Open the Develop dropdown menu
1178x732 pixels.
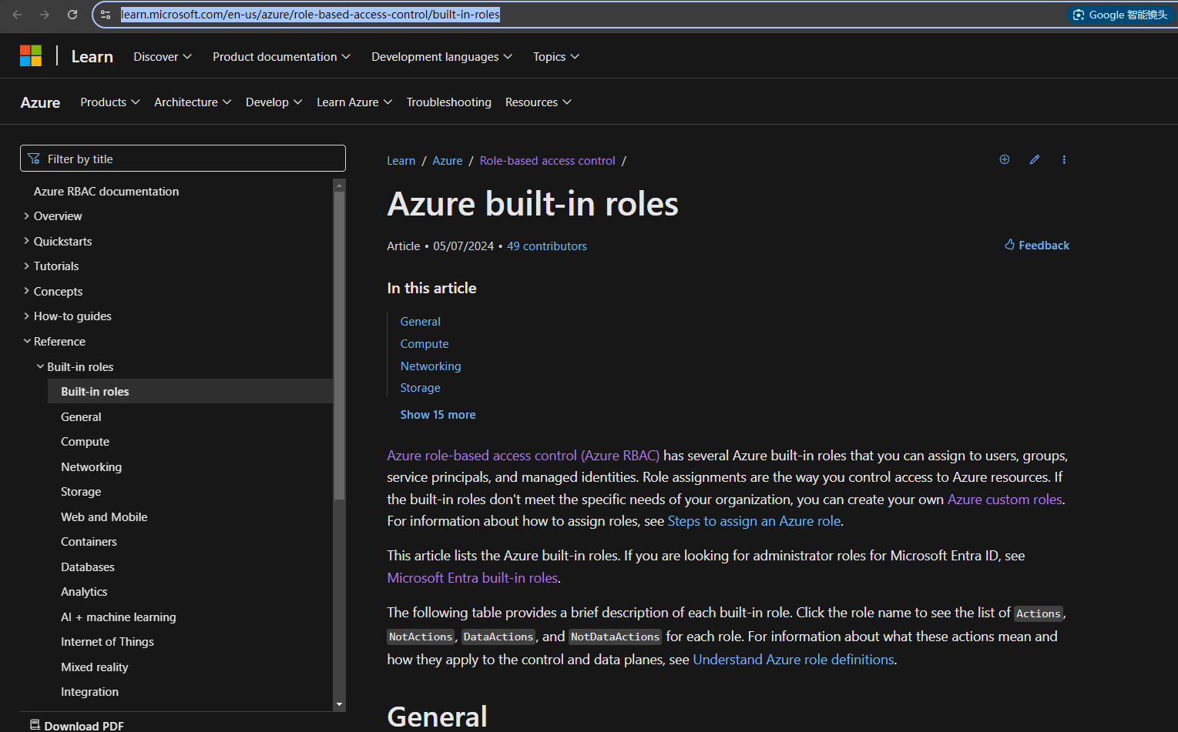274,102
